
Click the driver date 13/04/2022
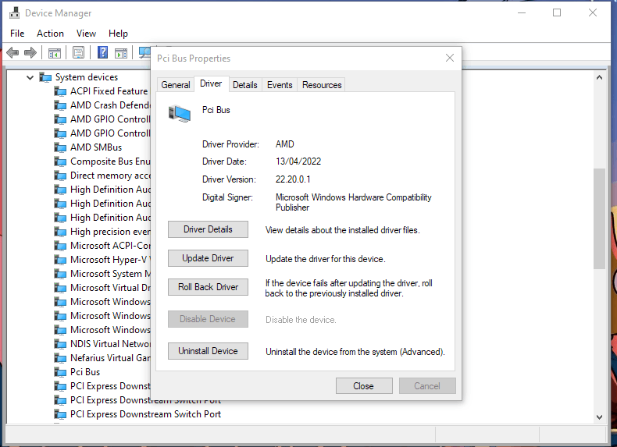(x=298, y=161)
